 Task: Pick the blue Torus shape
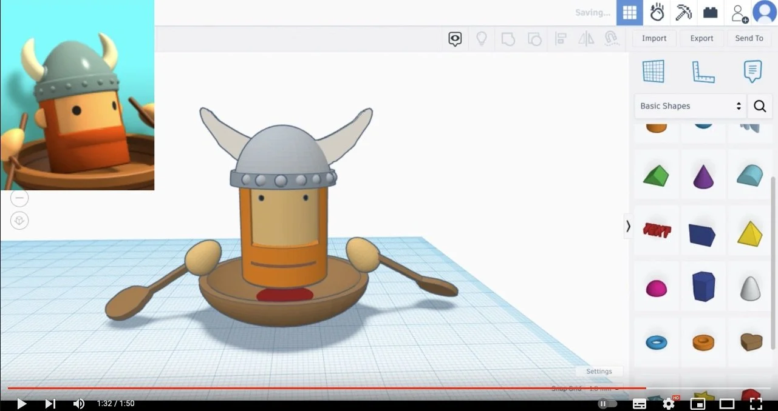tap(657, 343)
